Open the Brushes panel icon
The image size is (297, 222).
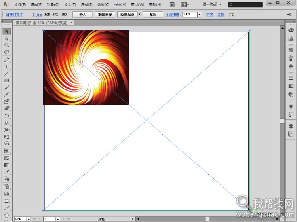pyautogui.click(x=291, y=58)
